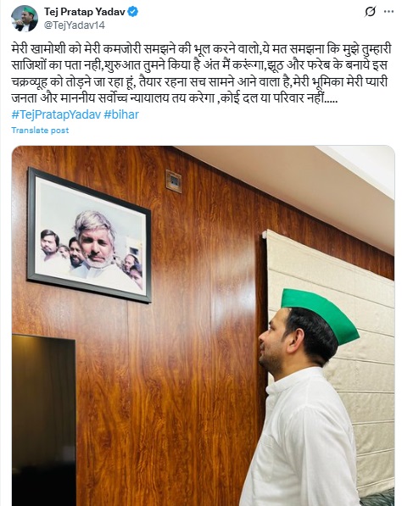Open the three-dot more options menu
Image resolution: width=402 pixels, height=506 pixels.
pyautogui.click(x=388, y=12)
